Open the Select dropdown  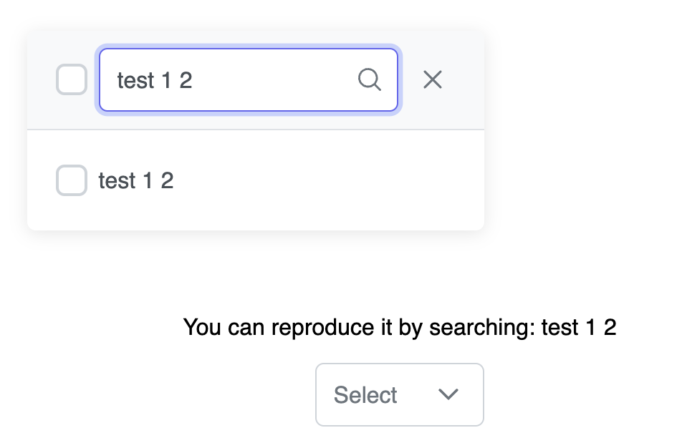point(399,394)
